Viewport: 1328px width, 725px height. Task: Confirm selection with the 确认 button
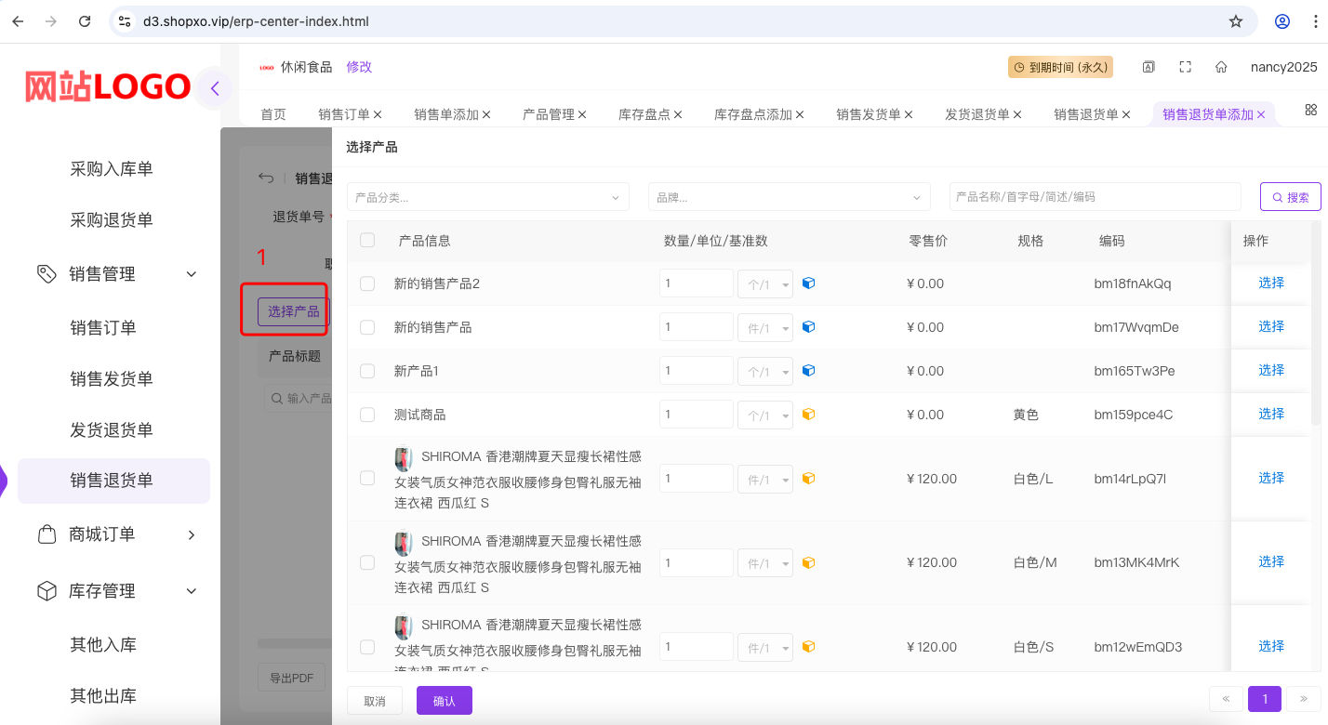coord(445,701)
